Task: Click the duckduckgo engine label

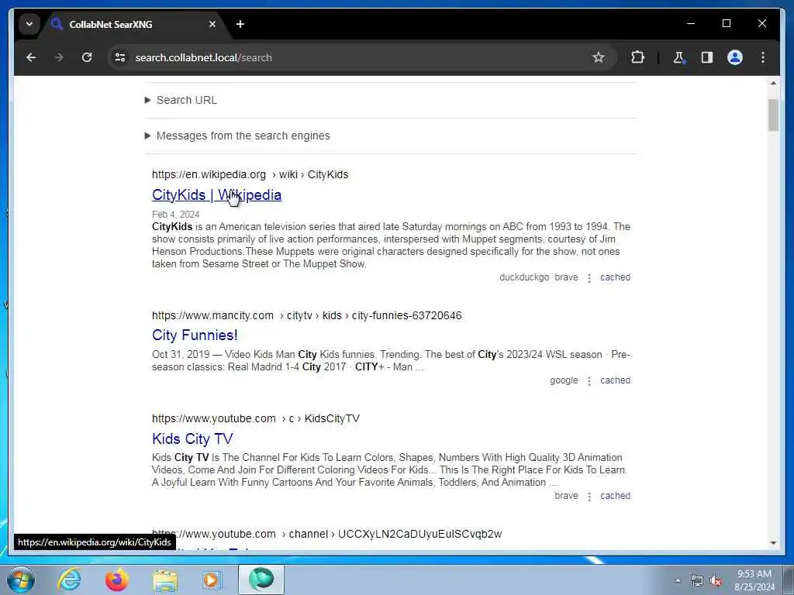Action: click(x=524, y=277)
